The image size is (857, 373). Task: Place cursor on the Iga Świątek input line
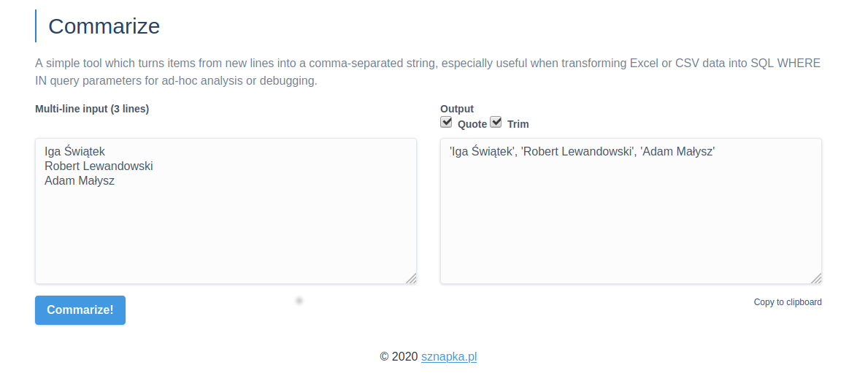click(75, 152)
